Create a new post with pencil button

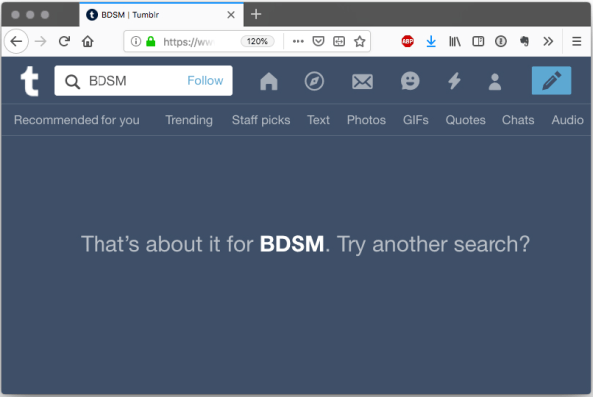pyautogui.click(x=551, y=81)
